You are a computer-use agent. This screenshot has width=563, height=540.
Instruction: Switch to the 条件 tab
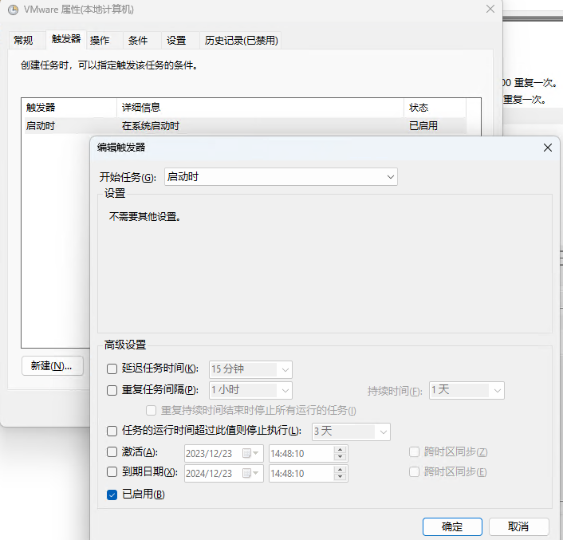pos(138,41)
